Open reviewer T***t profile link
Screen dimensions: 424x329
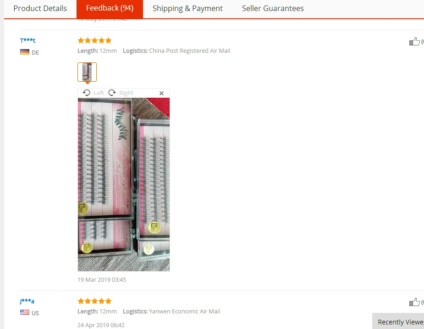(x=28, y=40)
